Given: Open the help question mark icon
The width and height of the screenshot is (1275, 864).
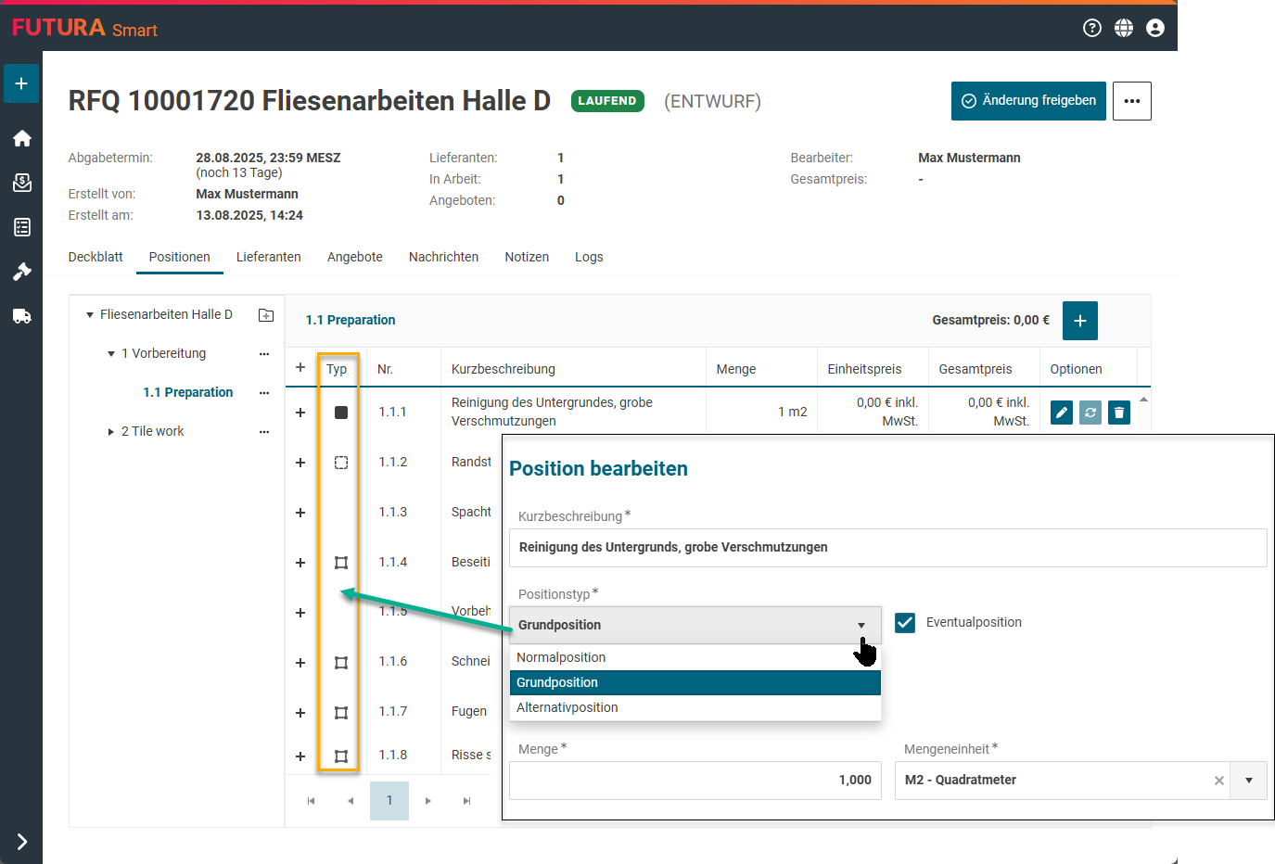Looking at the screenshot, I should click(1092, 28).
